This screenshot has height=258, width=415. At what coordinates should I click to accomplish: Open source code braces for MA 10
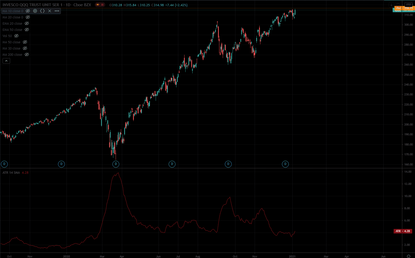click(x=42, y=11)
